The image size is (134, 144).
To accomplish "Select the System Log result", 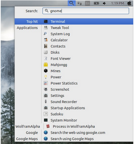I will [x=60, y=34].
